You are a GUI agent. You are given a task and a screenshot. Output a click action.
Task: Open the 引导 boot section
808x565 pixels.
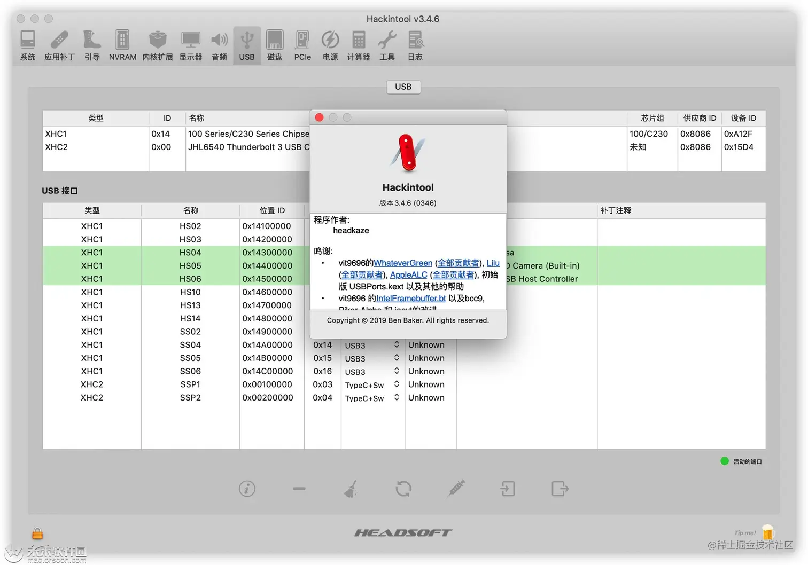pos(92,45)
